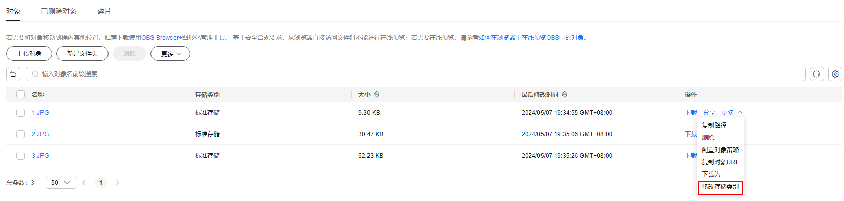Check the box for 2.JPG

coord(20,134)
